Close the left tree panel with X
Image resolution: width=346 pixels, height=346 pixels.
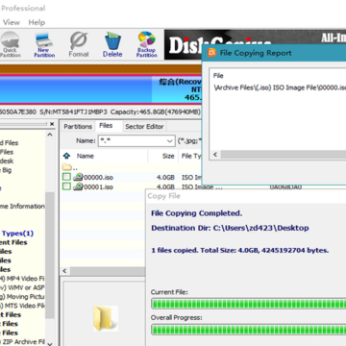[52, 124]
